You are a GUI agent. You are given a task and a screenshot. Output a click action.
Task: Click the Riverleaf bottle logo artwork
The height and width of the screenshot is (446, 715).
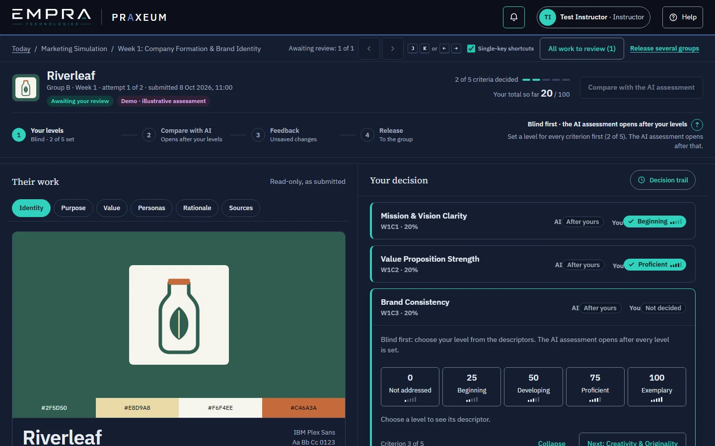pos(179,315)
